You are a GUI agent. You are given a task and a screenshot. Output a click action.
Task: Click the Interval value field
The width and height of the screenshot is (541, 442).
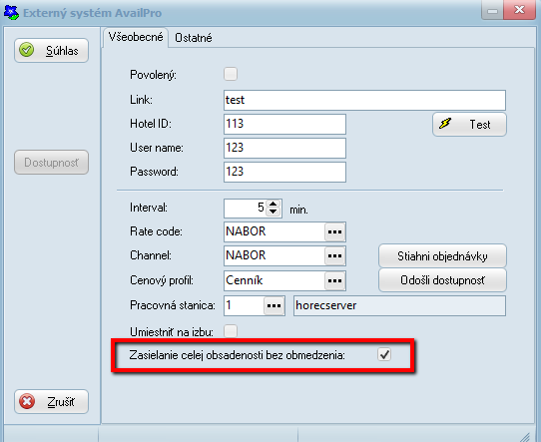pos(245,208)
